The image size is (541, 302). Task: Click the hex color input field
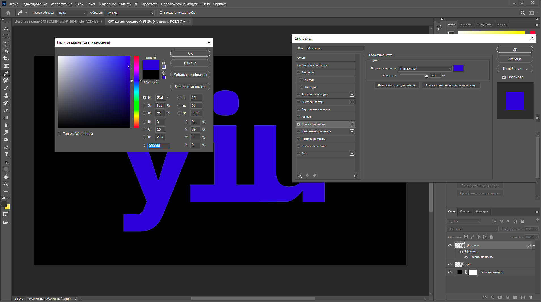click(159, 146)
